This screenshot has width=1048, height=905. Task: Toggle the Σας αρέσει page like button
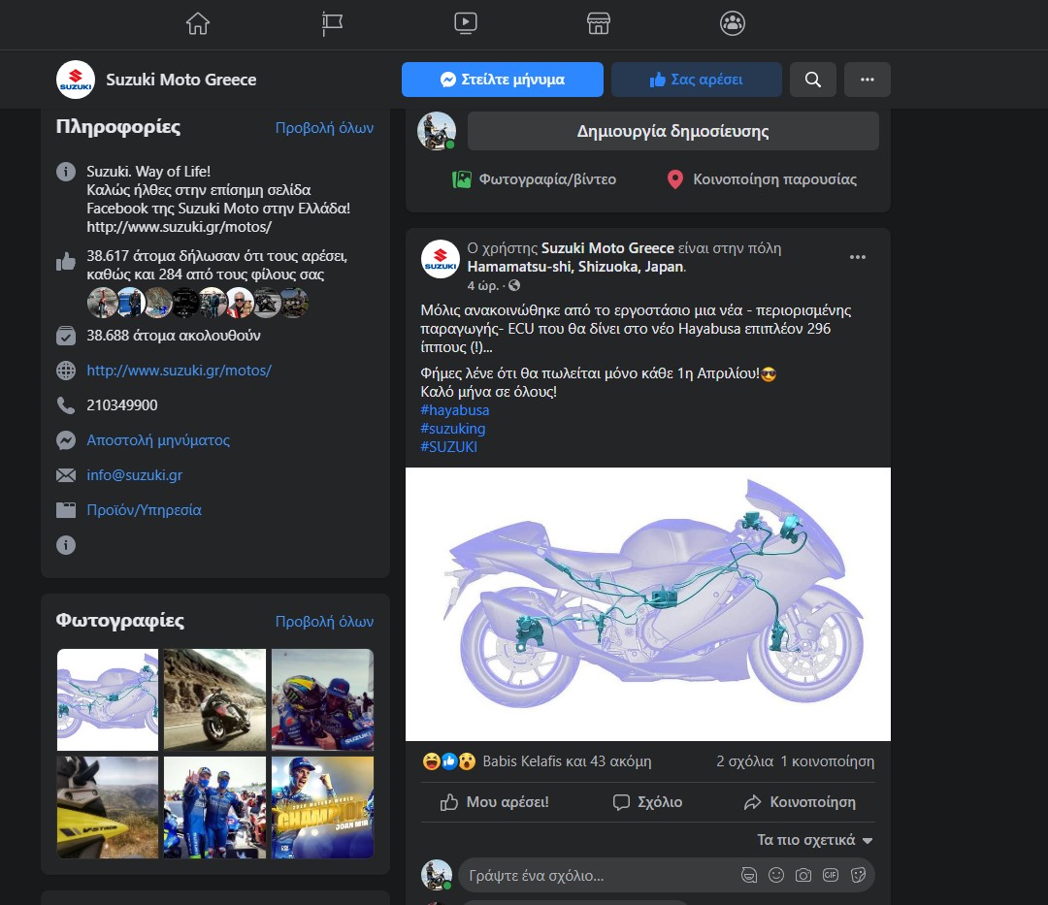pyautogui.click(x=697, y=80)
